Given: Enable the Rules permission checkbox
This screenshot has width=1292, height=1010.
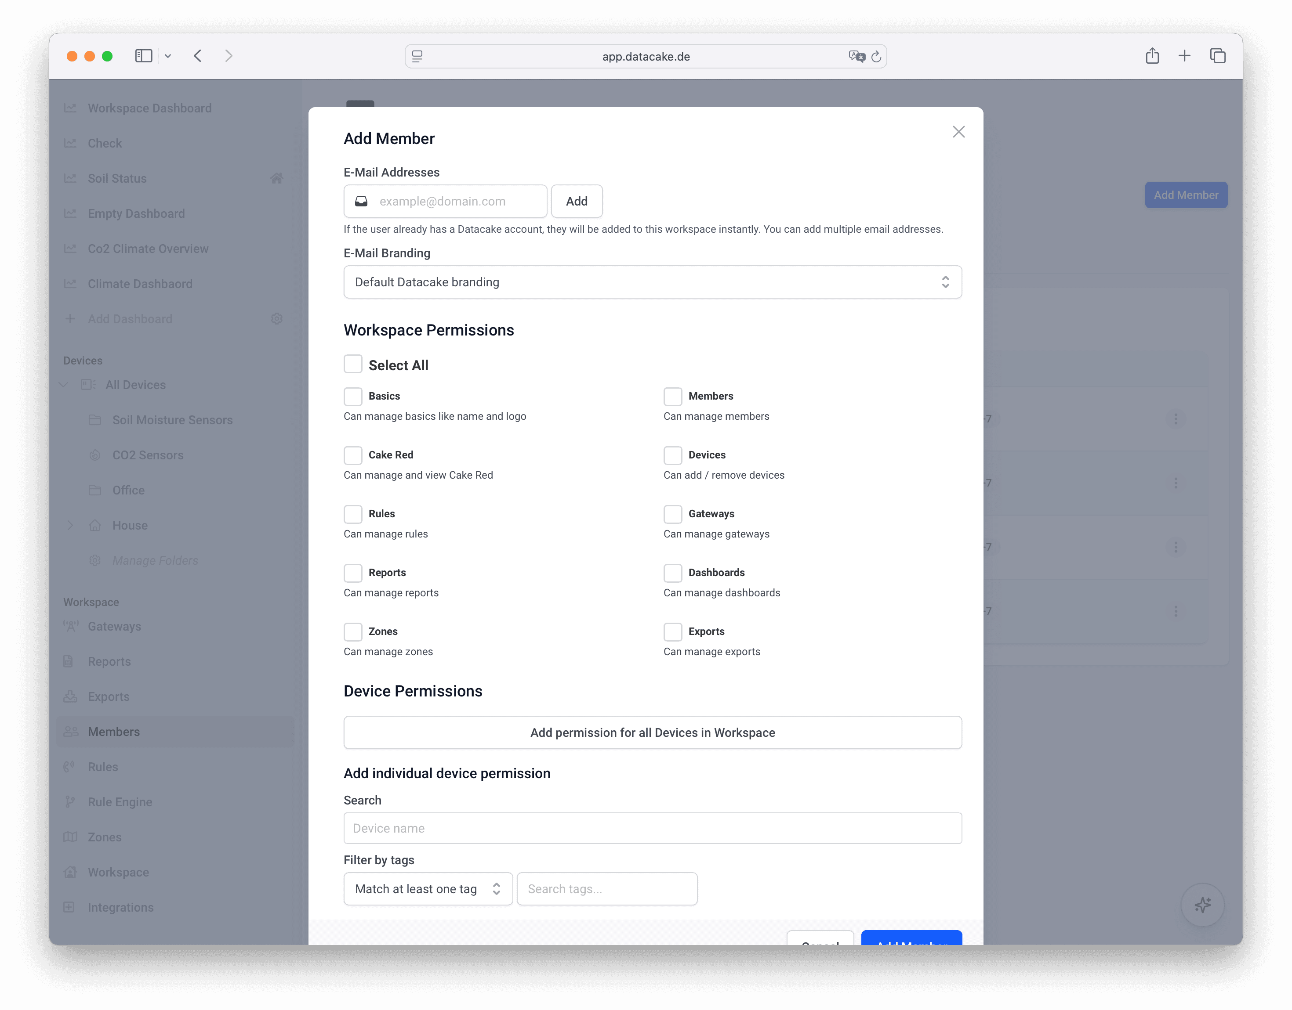Looking at the screenshot, I should point(353,514).
